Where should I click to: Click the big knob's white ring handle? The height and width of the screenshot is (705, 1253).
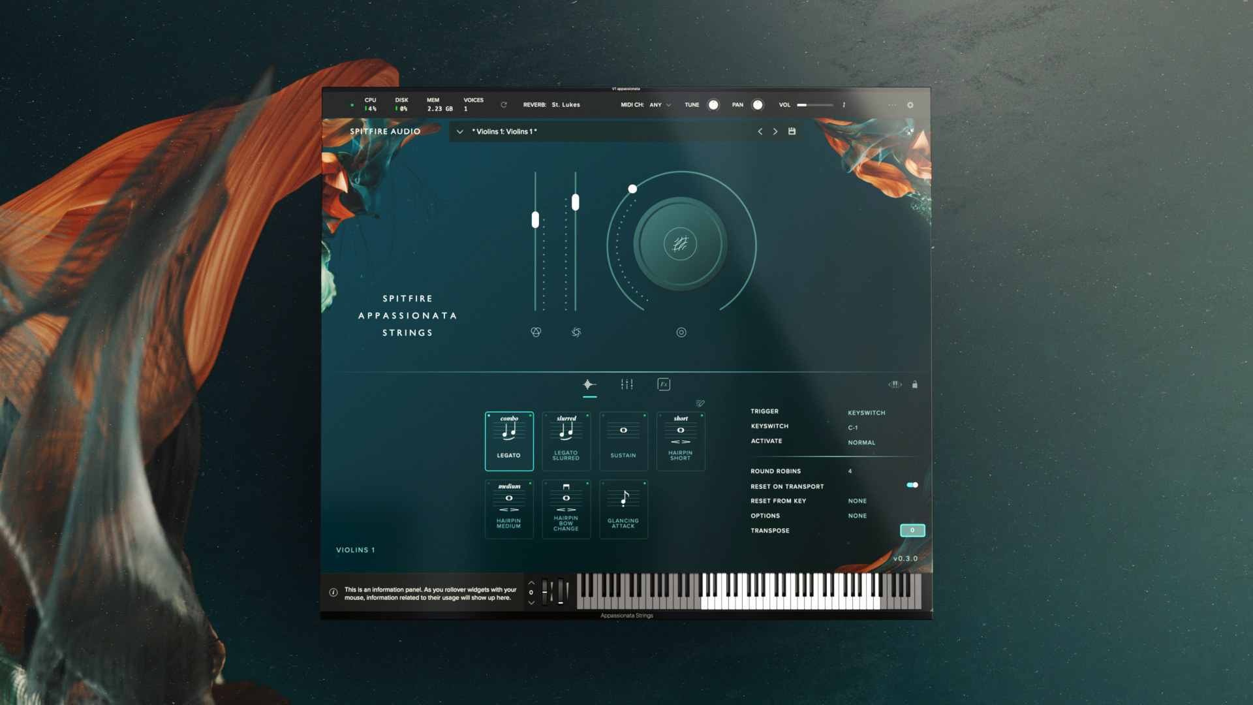click(x=632, y=189)
